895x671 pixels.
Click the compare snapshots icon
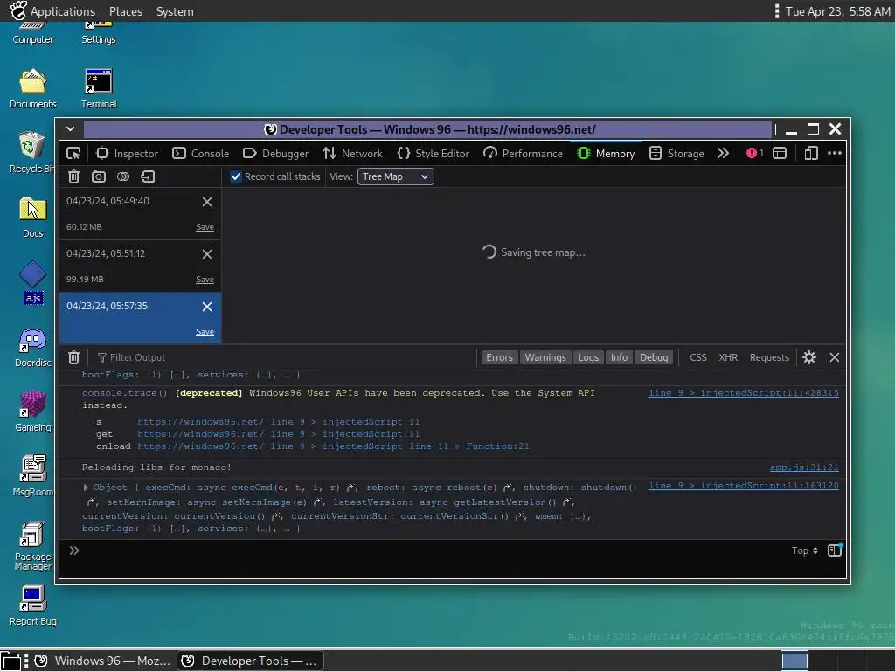coord(123,176)
